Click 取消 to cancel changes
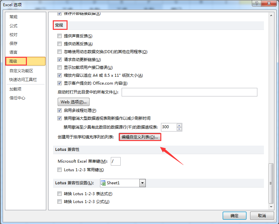 [x=262, y=215]
